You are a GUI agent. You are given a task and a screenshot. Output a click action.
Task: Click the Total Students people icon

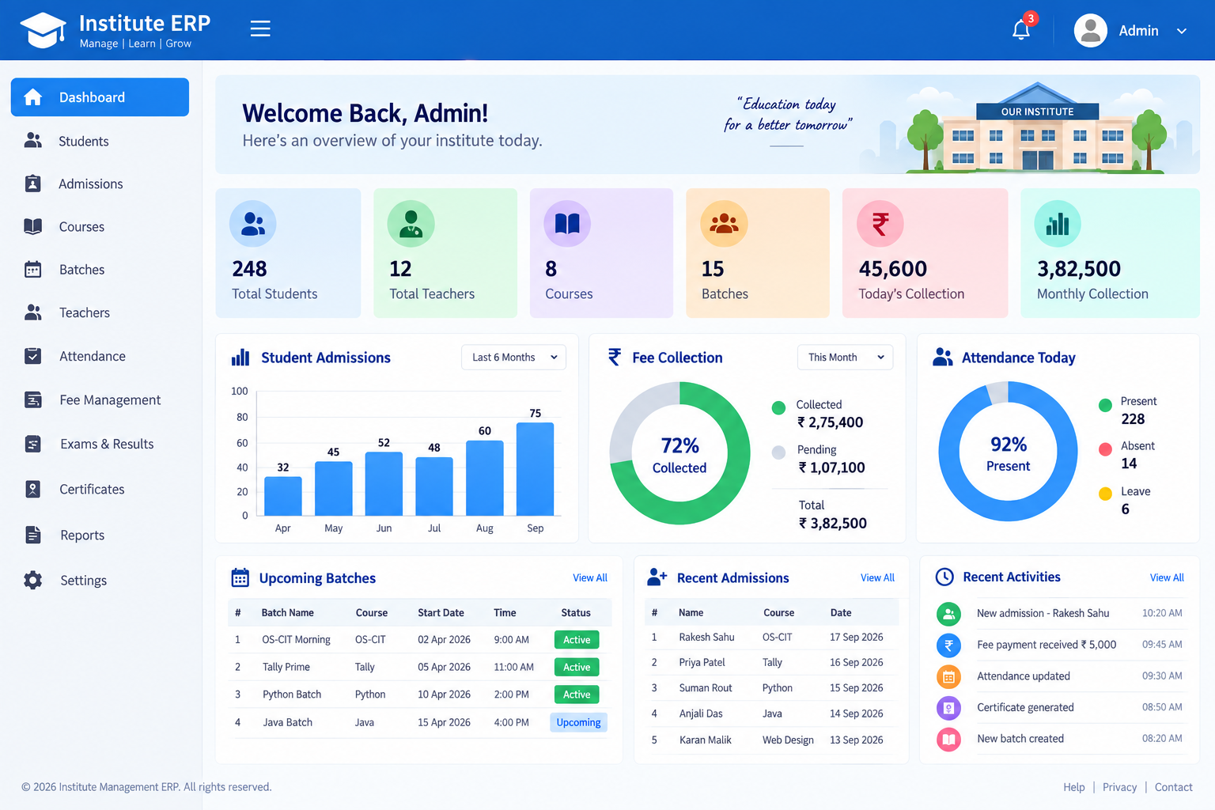(x=252, y=224)
